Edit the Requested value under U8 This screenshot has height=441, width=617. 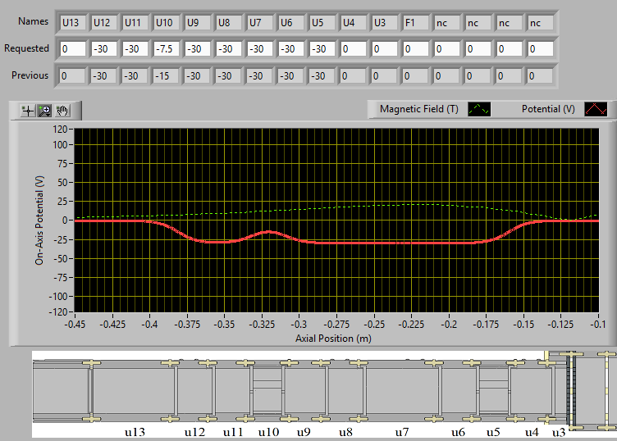(229, 49)
